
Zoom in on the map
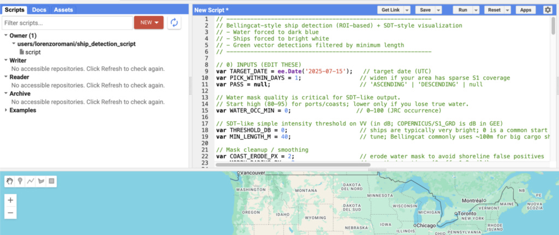(x=10, y=200)
